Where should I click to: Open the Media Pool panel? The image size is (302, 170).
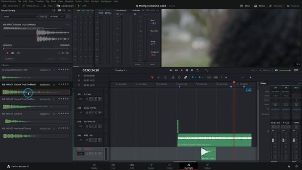coord(10,6)
